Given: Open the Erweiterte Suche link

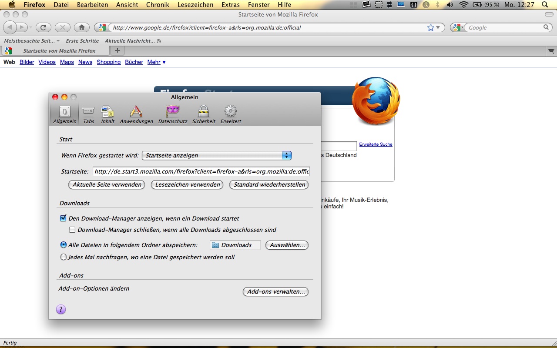Looking at the screenshot, I should coord(376,144).
